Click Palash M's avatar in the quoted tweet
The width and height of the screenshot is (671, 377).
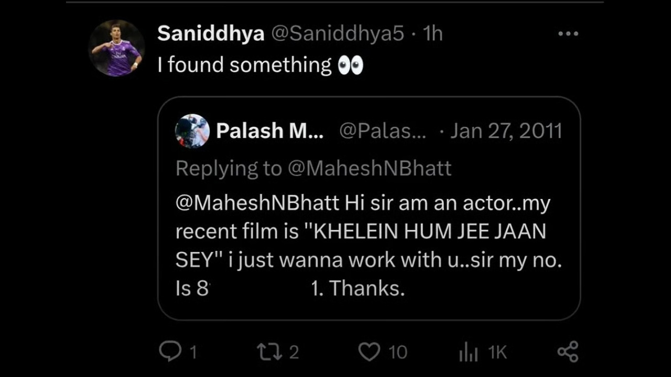pos(192,131)
